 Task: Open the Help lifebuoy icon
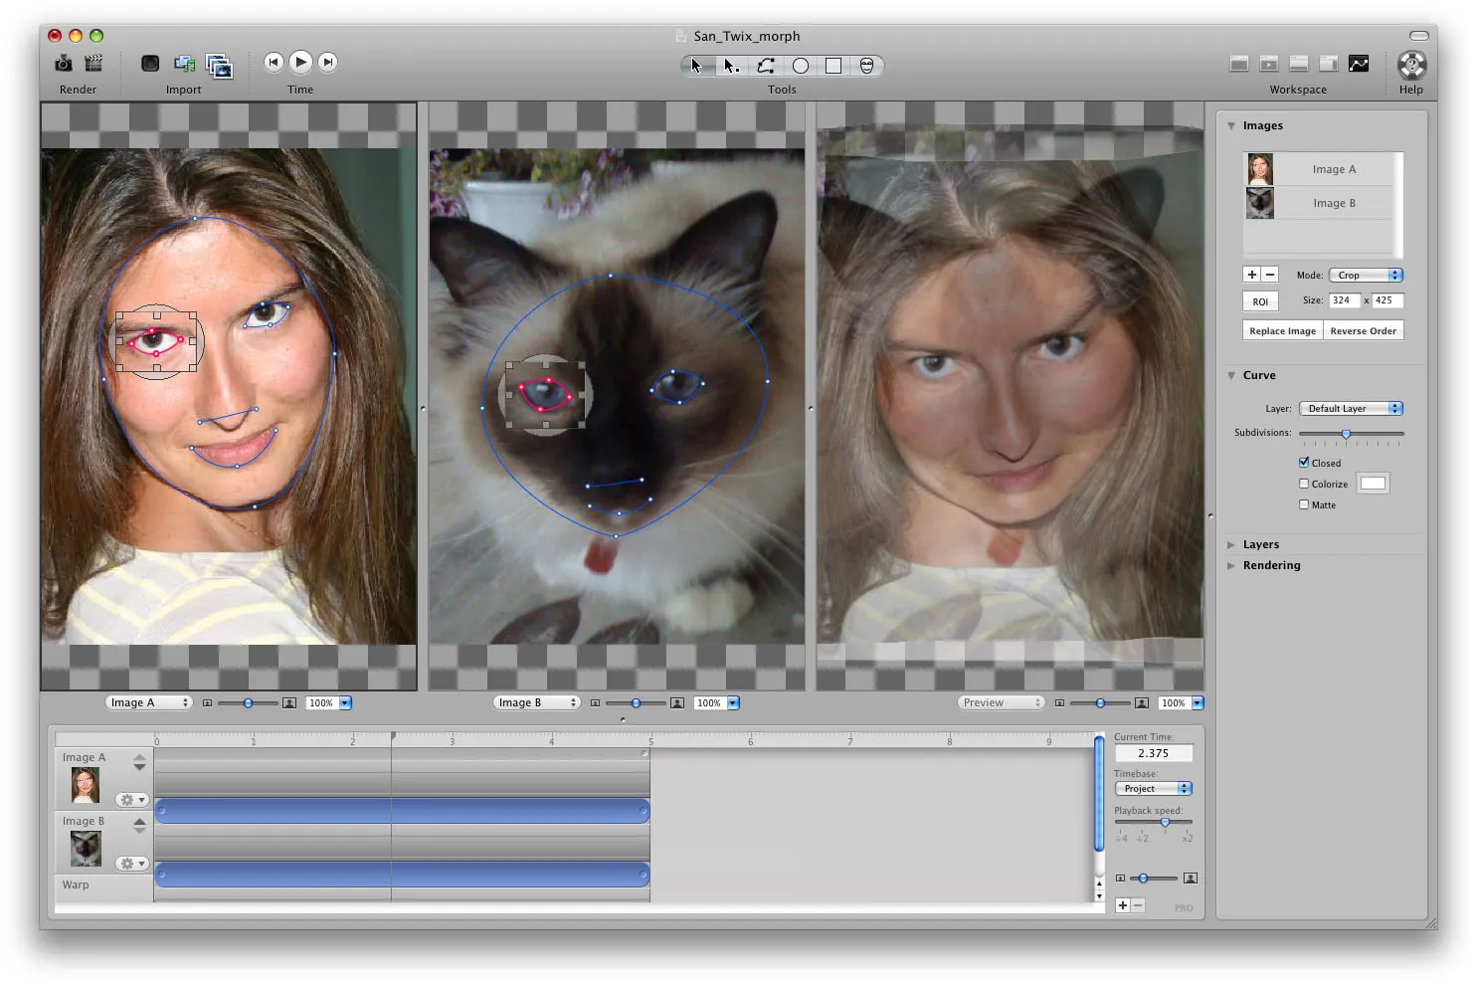[x=1410, y=65]
